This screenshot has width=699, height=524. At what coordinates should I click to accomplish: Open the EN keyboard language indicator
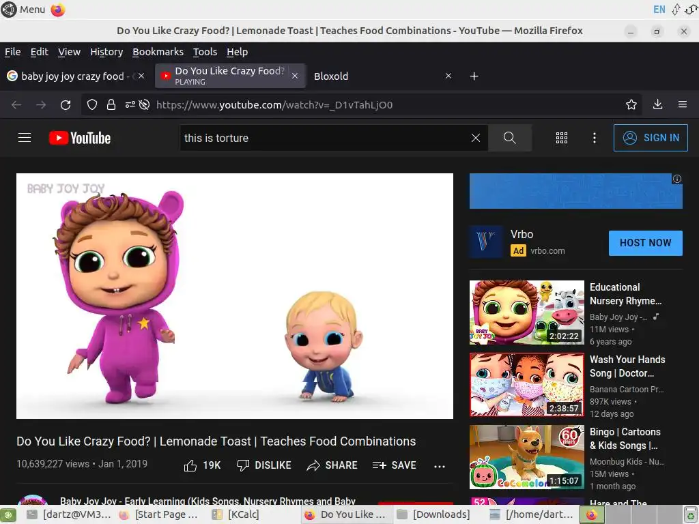coord(659,10)
